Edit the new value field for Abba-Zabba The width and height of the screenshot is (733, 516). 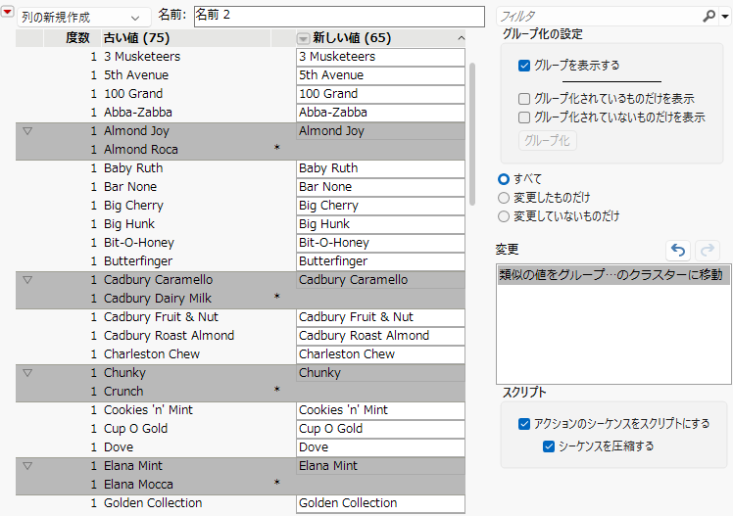380,113
